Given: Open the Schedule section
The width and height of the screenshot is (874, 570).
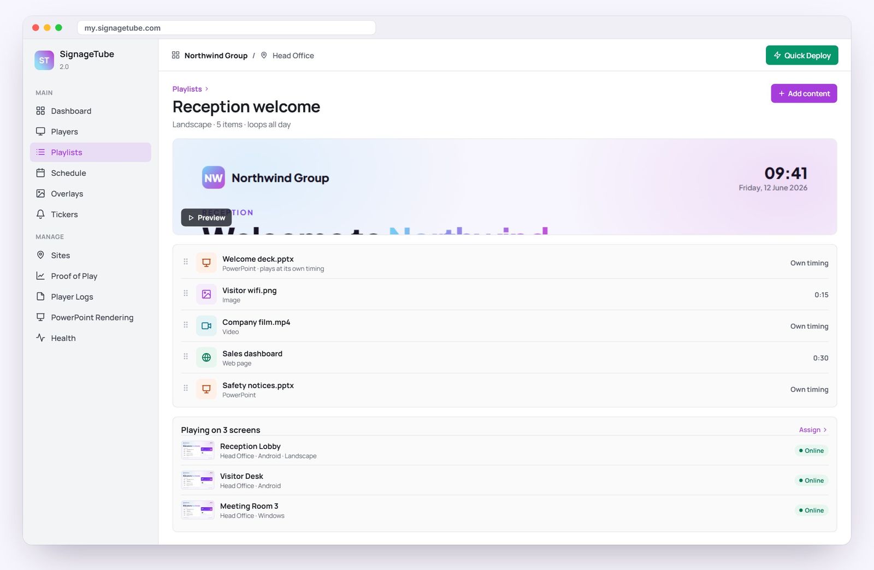Looking at the screenshot, I should pyautogui.click(x=91, y=173).
